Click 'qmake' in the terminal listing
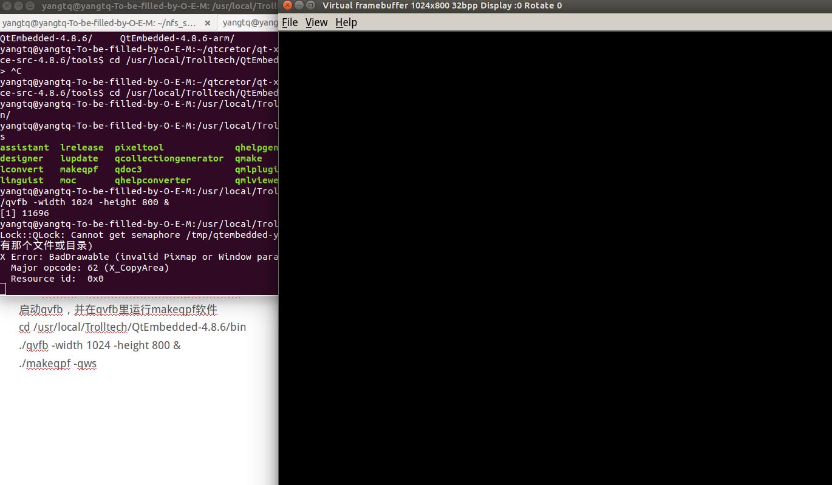 (x=248, y=158)
